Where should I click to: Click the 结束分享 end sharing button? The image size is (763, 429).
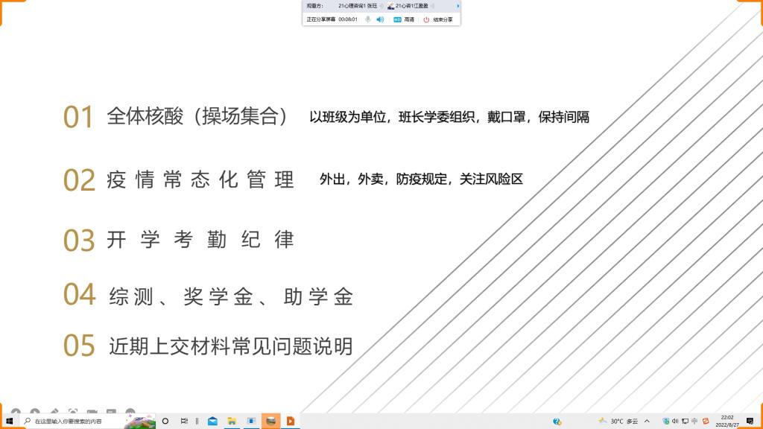[438, 19]
